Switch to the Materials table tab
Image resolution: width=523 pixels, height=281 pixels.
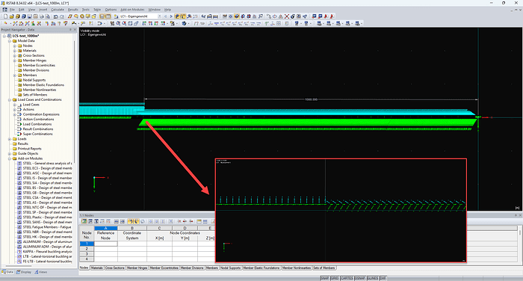click(96, 268)
